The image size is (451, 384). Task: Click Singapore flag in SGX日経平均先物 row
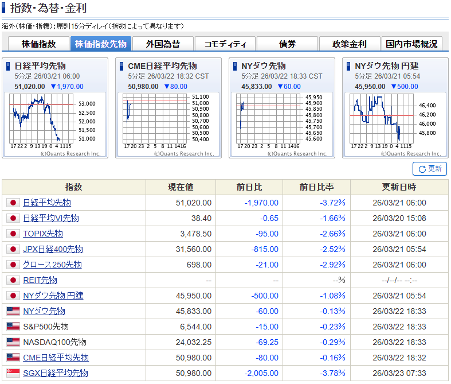coord(13,373)
